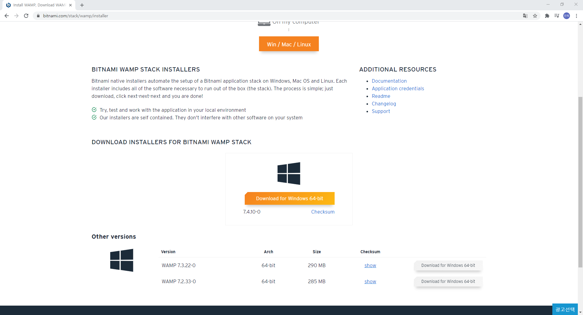Open Chrome three-dot menu

(576, 16)
